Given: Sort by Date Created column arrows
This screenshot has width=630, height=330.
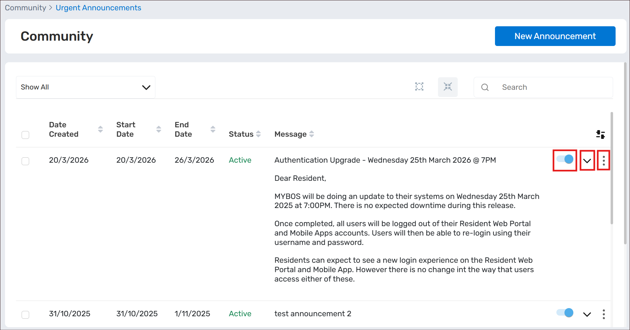Looking at the screenshot, I should point(100,129).
